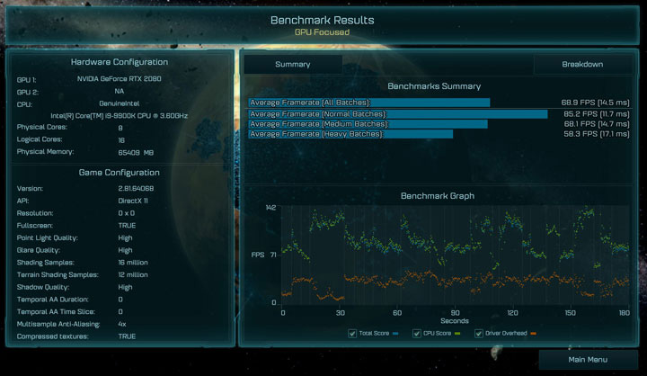Click the Benchmarks Summary heading
Screen dimensions: 647x376
coord(434,86)
